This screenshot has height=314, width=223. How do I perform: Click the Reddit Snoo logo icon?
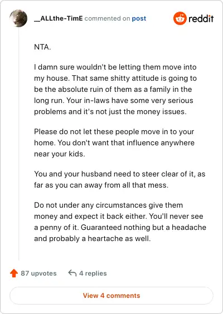pos(180,18)
